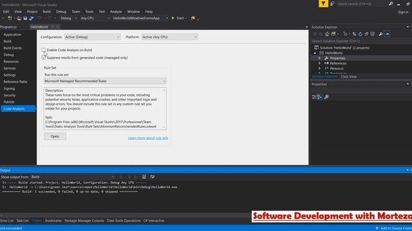Switch to the Class View tab

(x=348, y=76)
